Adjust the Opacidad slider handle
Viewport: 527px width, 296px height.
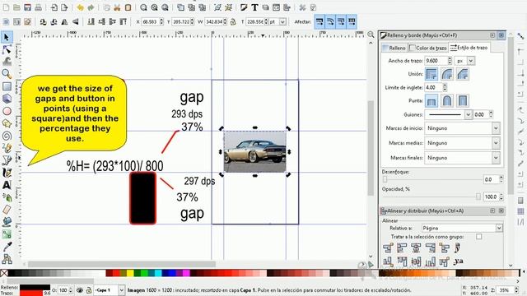[x=478, y=197]
